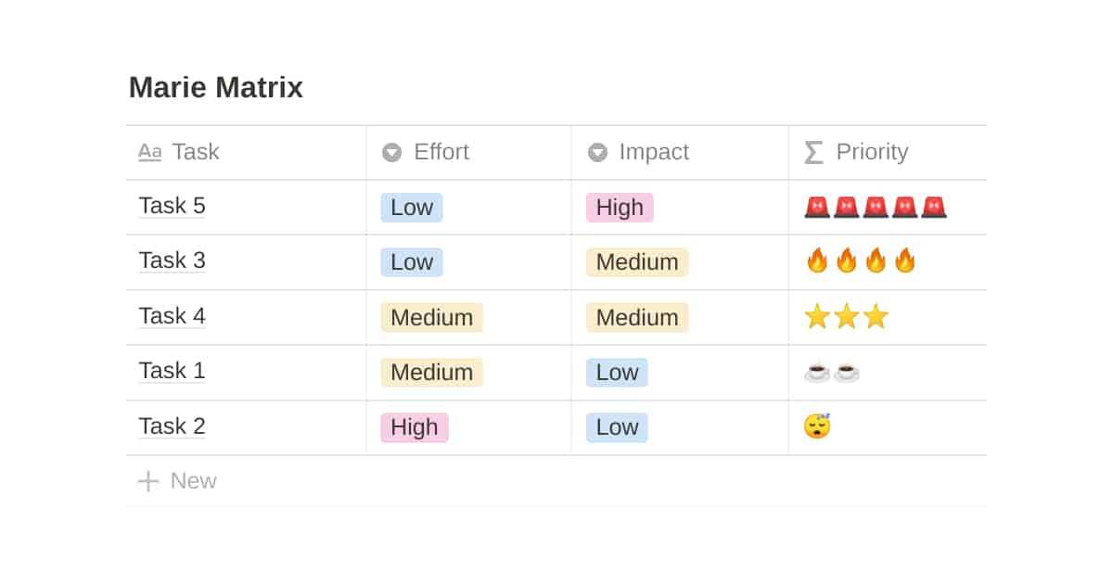Open the Effort column header dropdown
1113x584 pixels.
(x=441, y=152)
